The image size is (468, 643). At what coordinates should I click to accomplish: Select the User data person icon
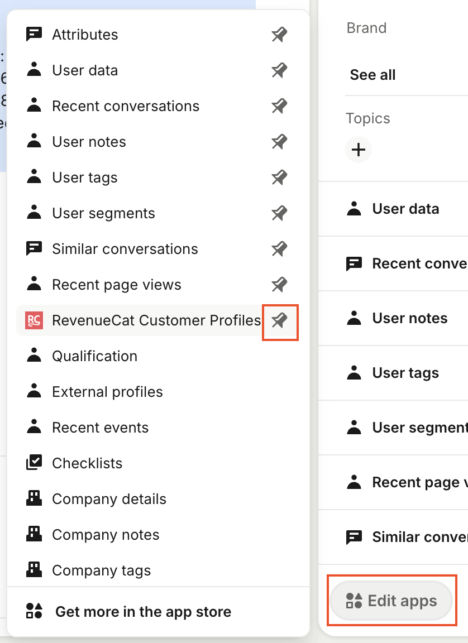[34, 70]
